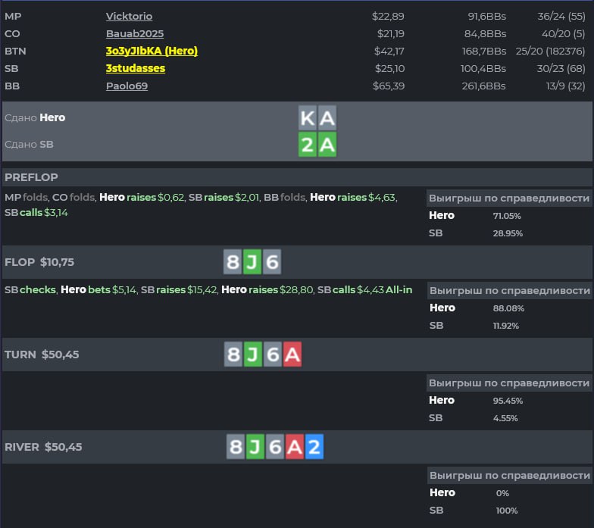Select the green 2 card dealt to SB

pyautogui.click(x=308, y=144)
